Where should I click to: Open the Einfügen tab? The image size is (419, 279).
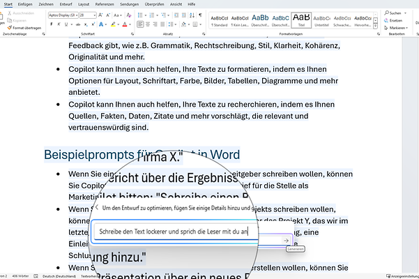(x=25, y=4)
